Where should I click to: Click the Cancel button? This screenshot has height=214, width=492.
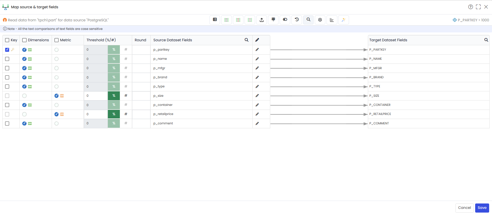(465, 208)
